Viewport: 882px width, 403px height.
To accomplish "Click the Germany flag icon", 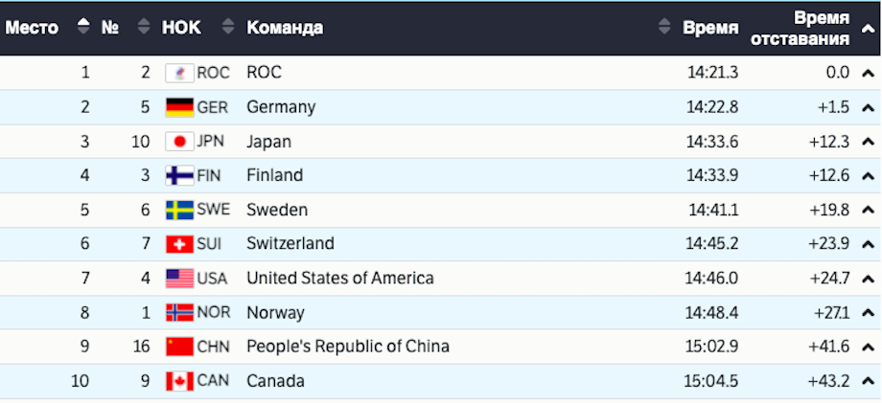I will click(179, 107).
